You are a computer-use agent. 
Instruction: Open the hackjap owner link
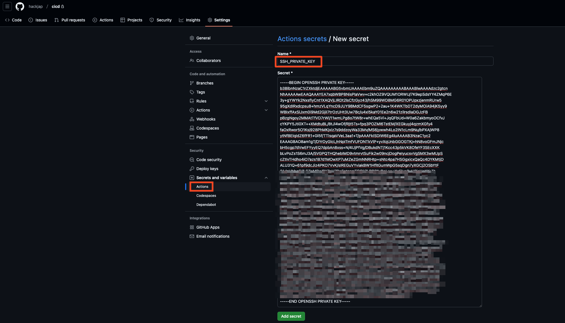click(36, 6)
